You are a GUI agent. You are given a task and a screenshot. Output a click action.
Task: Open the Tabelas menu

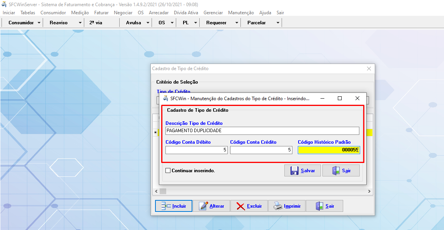coord(28,13)
